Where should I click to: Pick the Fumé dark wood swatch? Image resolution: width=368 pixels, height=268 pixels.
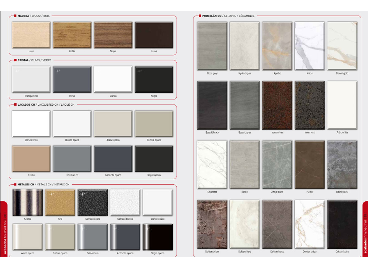[x=154, y=35]
